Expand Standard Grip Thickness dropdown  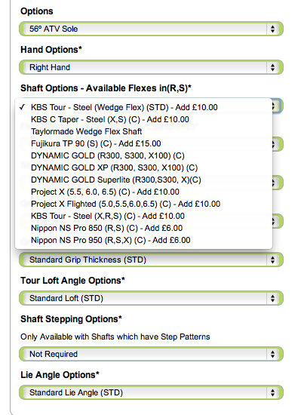click(x=151, y=260)
